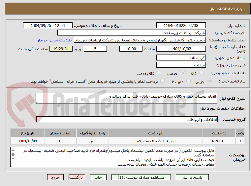The image size is (251, 186).
Task: Click the announcement date field 1404/09/26 - 12:54
Action: (x=48, y=26)
